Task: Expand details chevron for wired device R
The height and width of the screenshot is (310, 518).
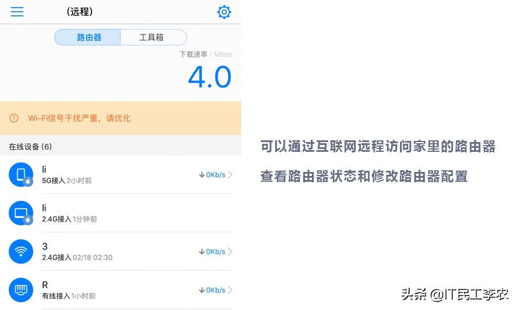Action: [230, 290]
